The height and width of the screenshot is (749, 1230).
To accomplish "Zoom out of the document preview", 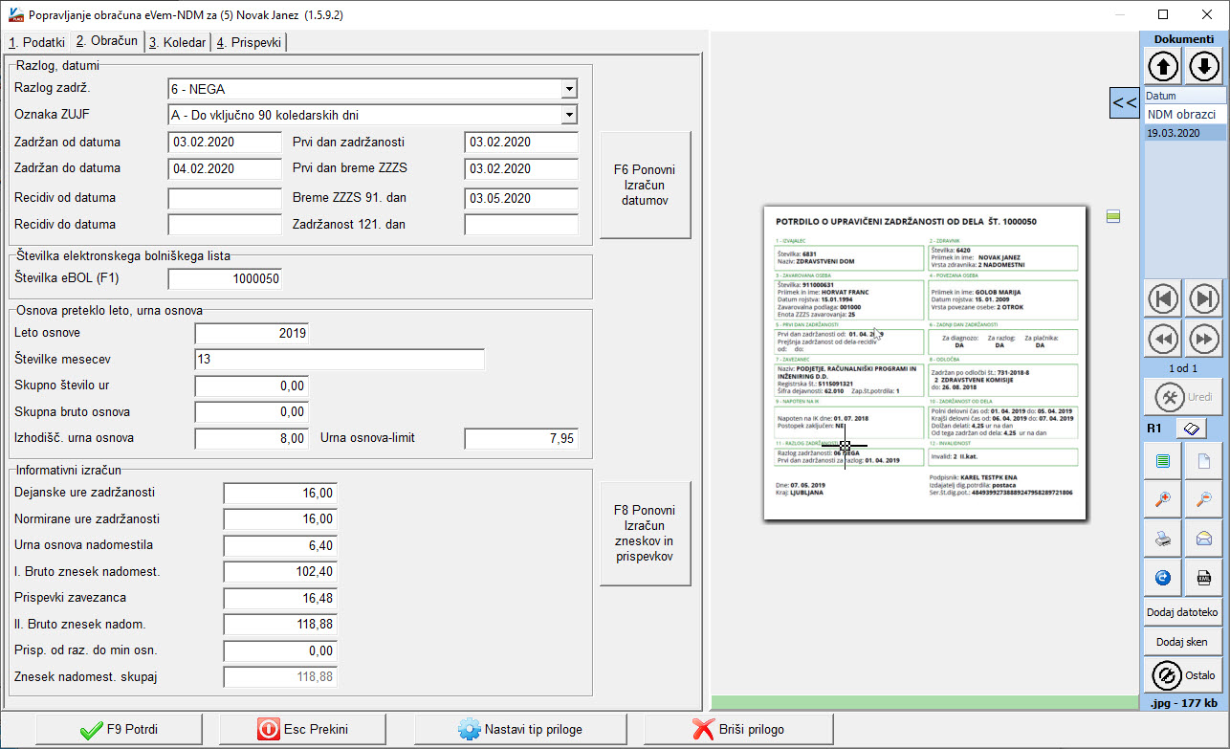I will tap(1204, 499).
